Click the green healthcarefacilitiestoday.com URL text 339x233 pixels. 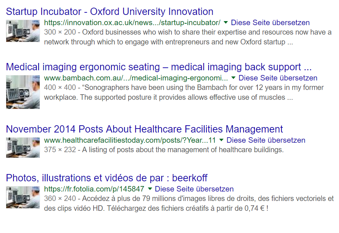click(130, 141)
